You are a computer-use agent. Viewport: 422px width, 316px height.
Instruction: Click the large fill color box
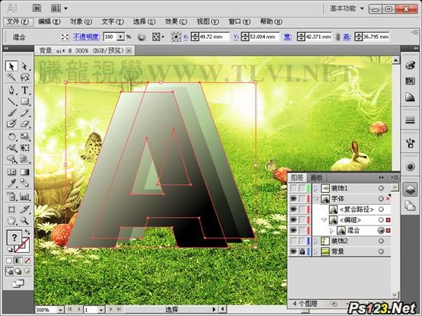pyautogui.click(x=14, y=238)
